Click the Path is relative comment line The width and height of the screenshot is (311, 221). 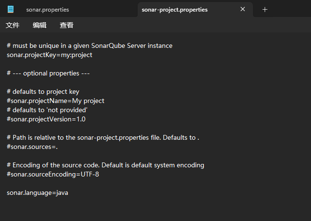(x=103, y=137)
